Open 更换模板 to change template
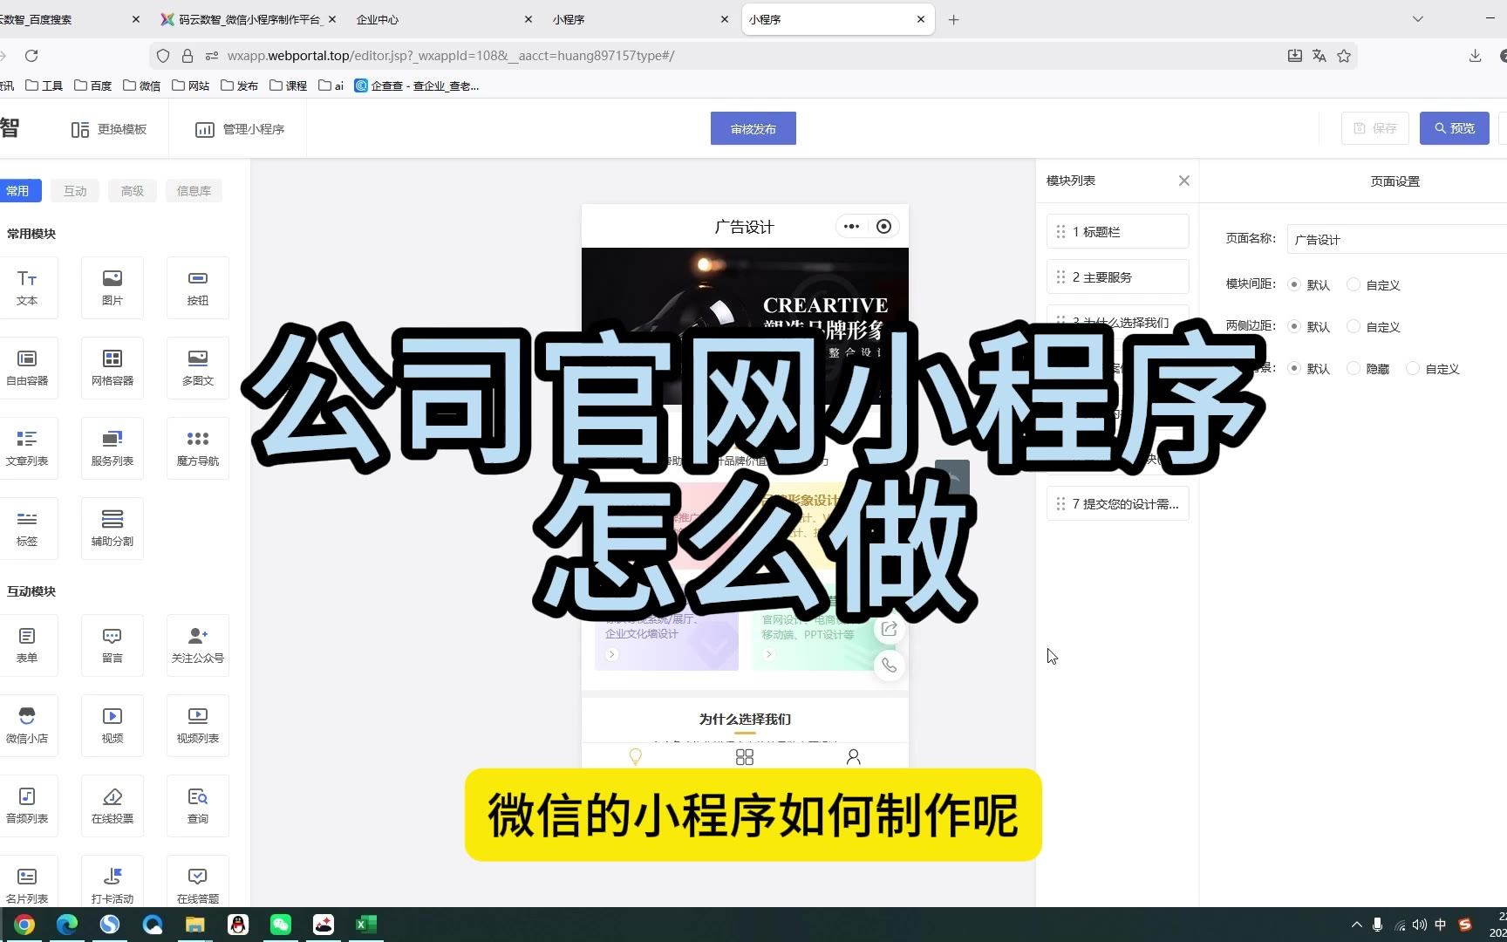The image size is (1507, 942). point(109,129)
